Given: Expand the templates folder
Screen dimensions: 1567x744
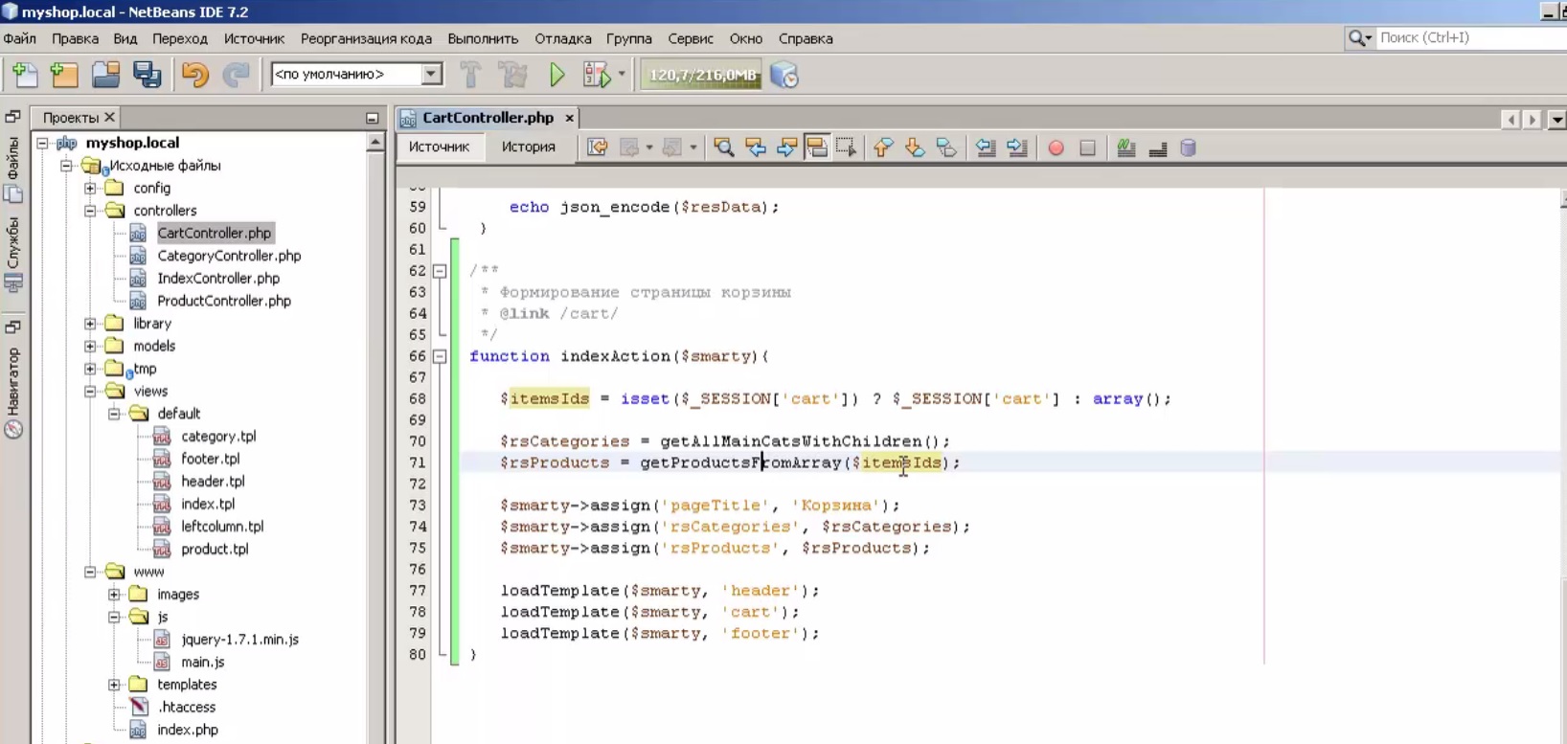Looking at the screenshot, I should pyautogui.click(x=114, y=685).
